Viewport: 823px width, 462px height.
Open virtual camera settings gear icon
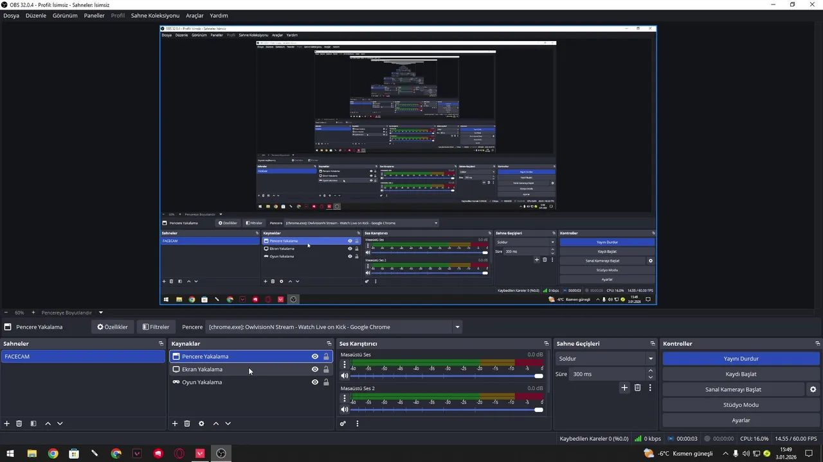click(x=813, y=389)
